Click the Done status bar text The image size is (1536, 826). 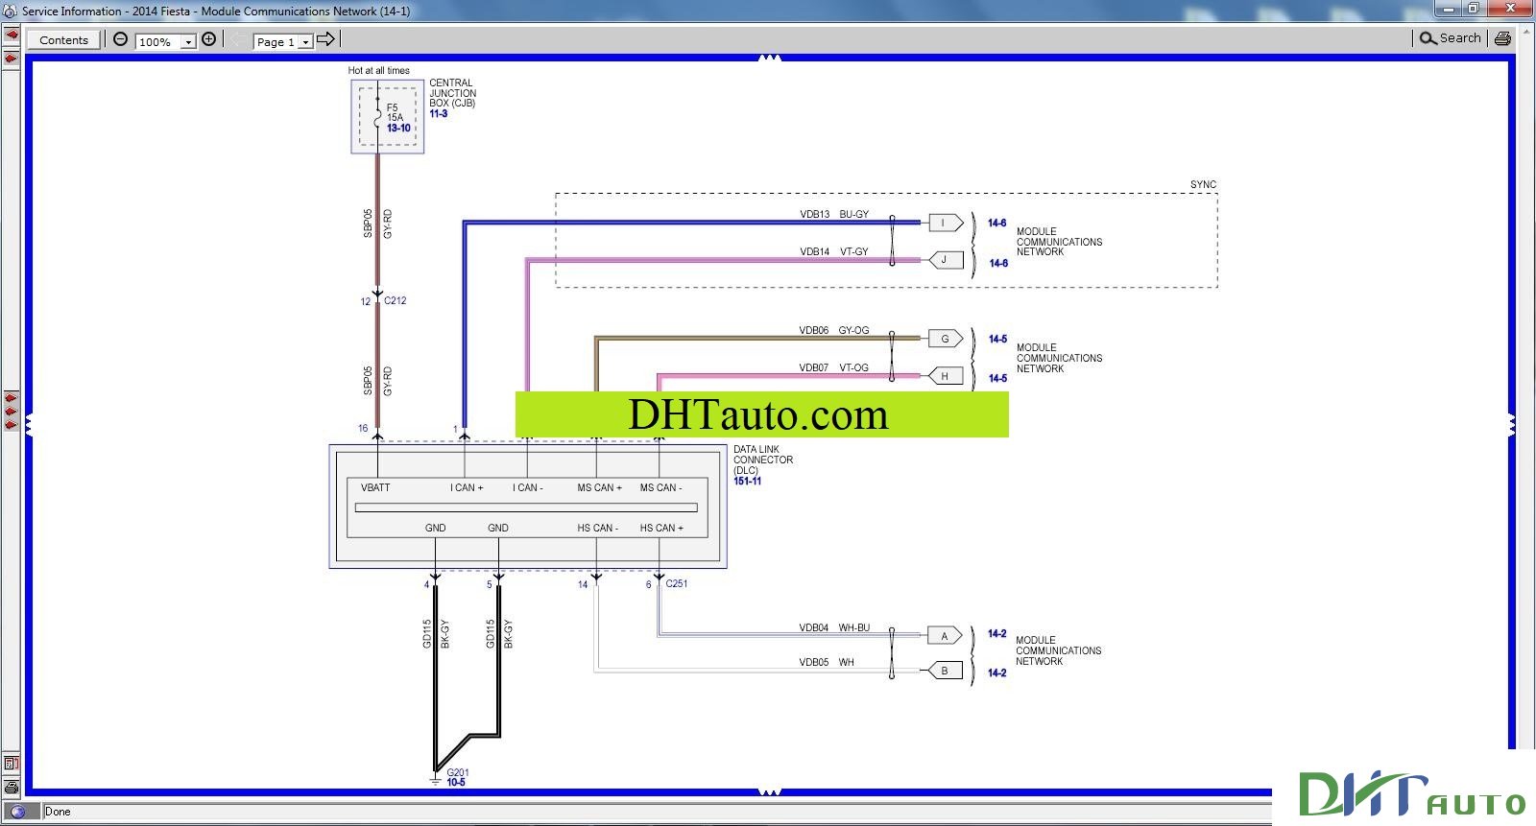pos(58,812)
